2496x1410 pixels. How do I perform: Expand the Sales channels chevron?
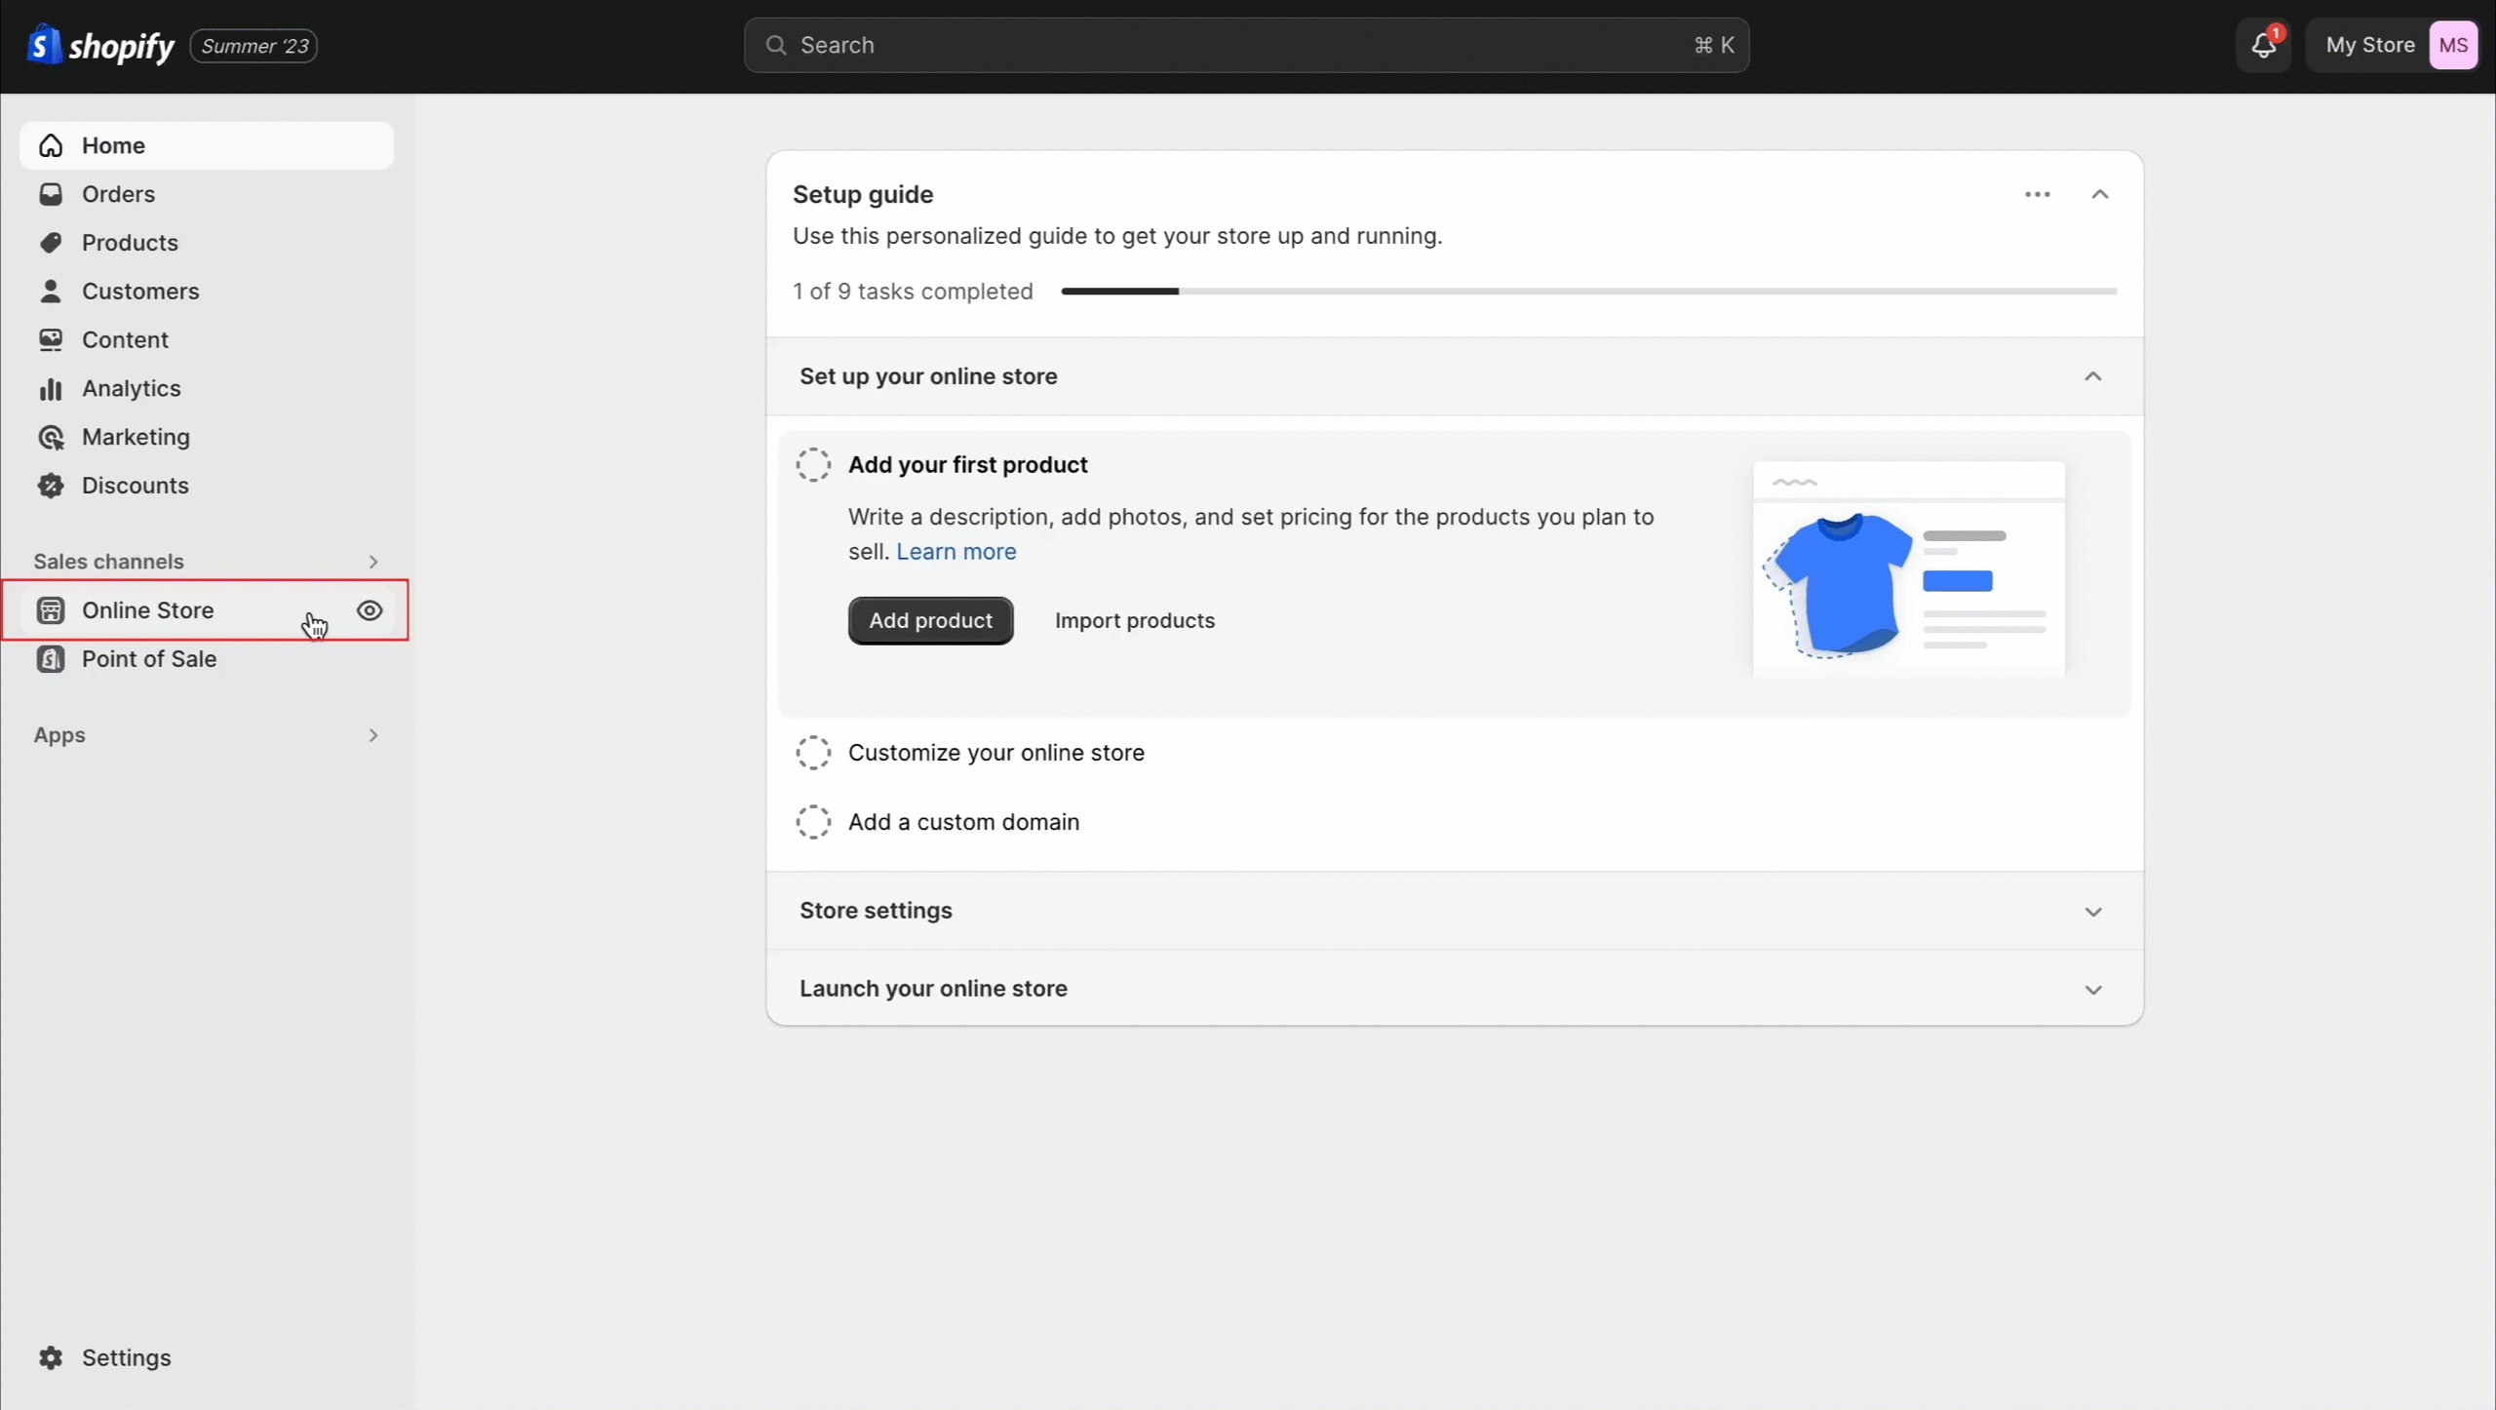[372, 562]
